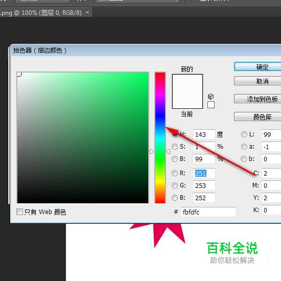Click the brightness field showing 99 percent

click(204, 159)
